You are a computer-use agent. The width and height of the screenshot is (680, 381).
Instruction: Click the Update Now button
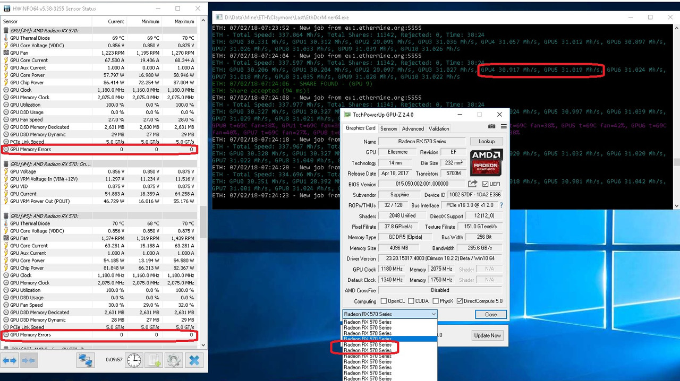[487, 335]
